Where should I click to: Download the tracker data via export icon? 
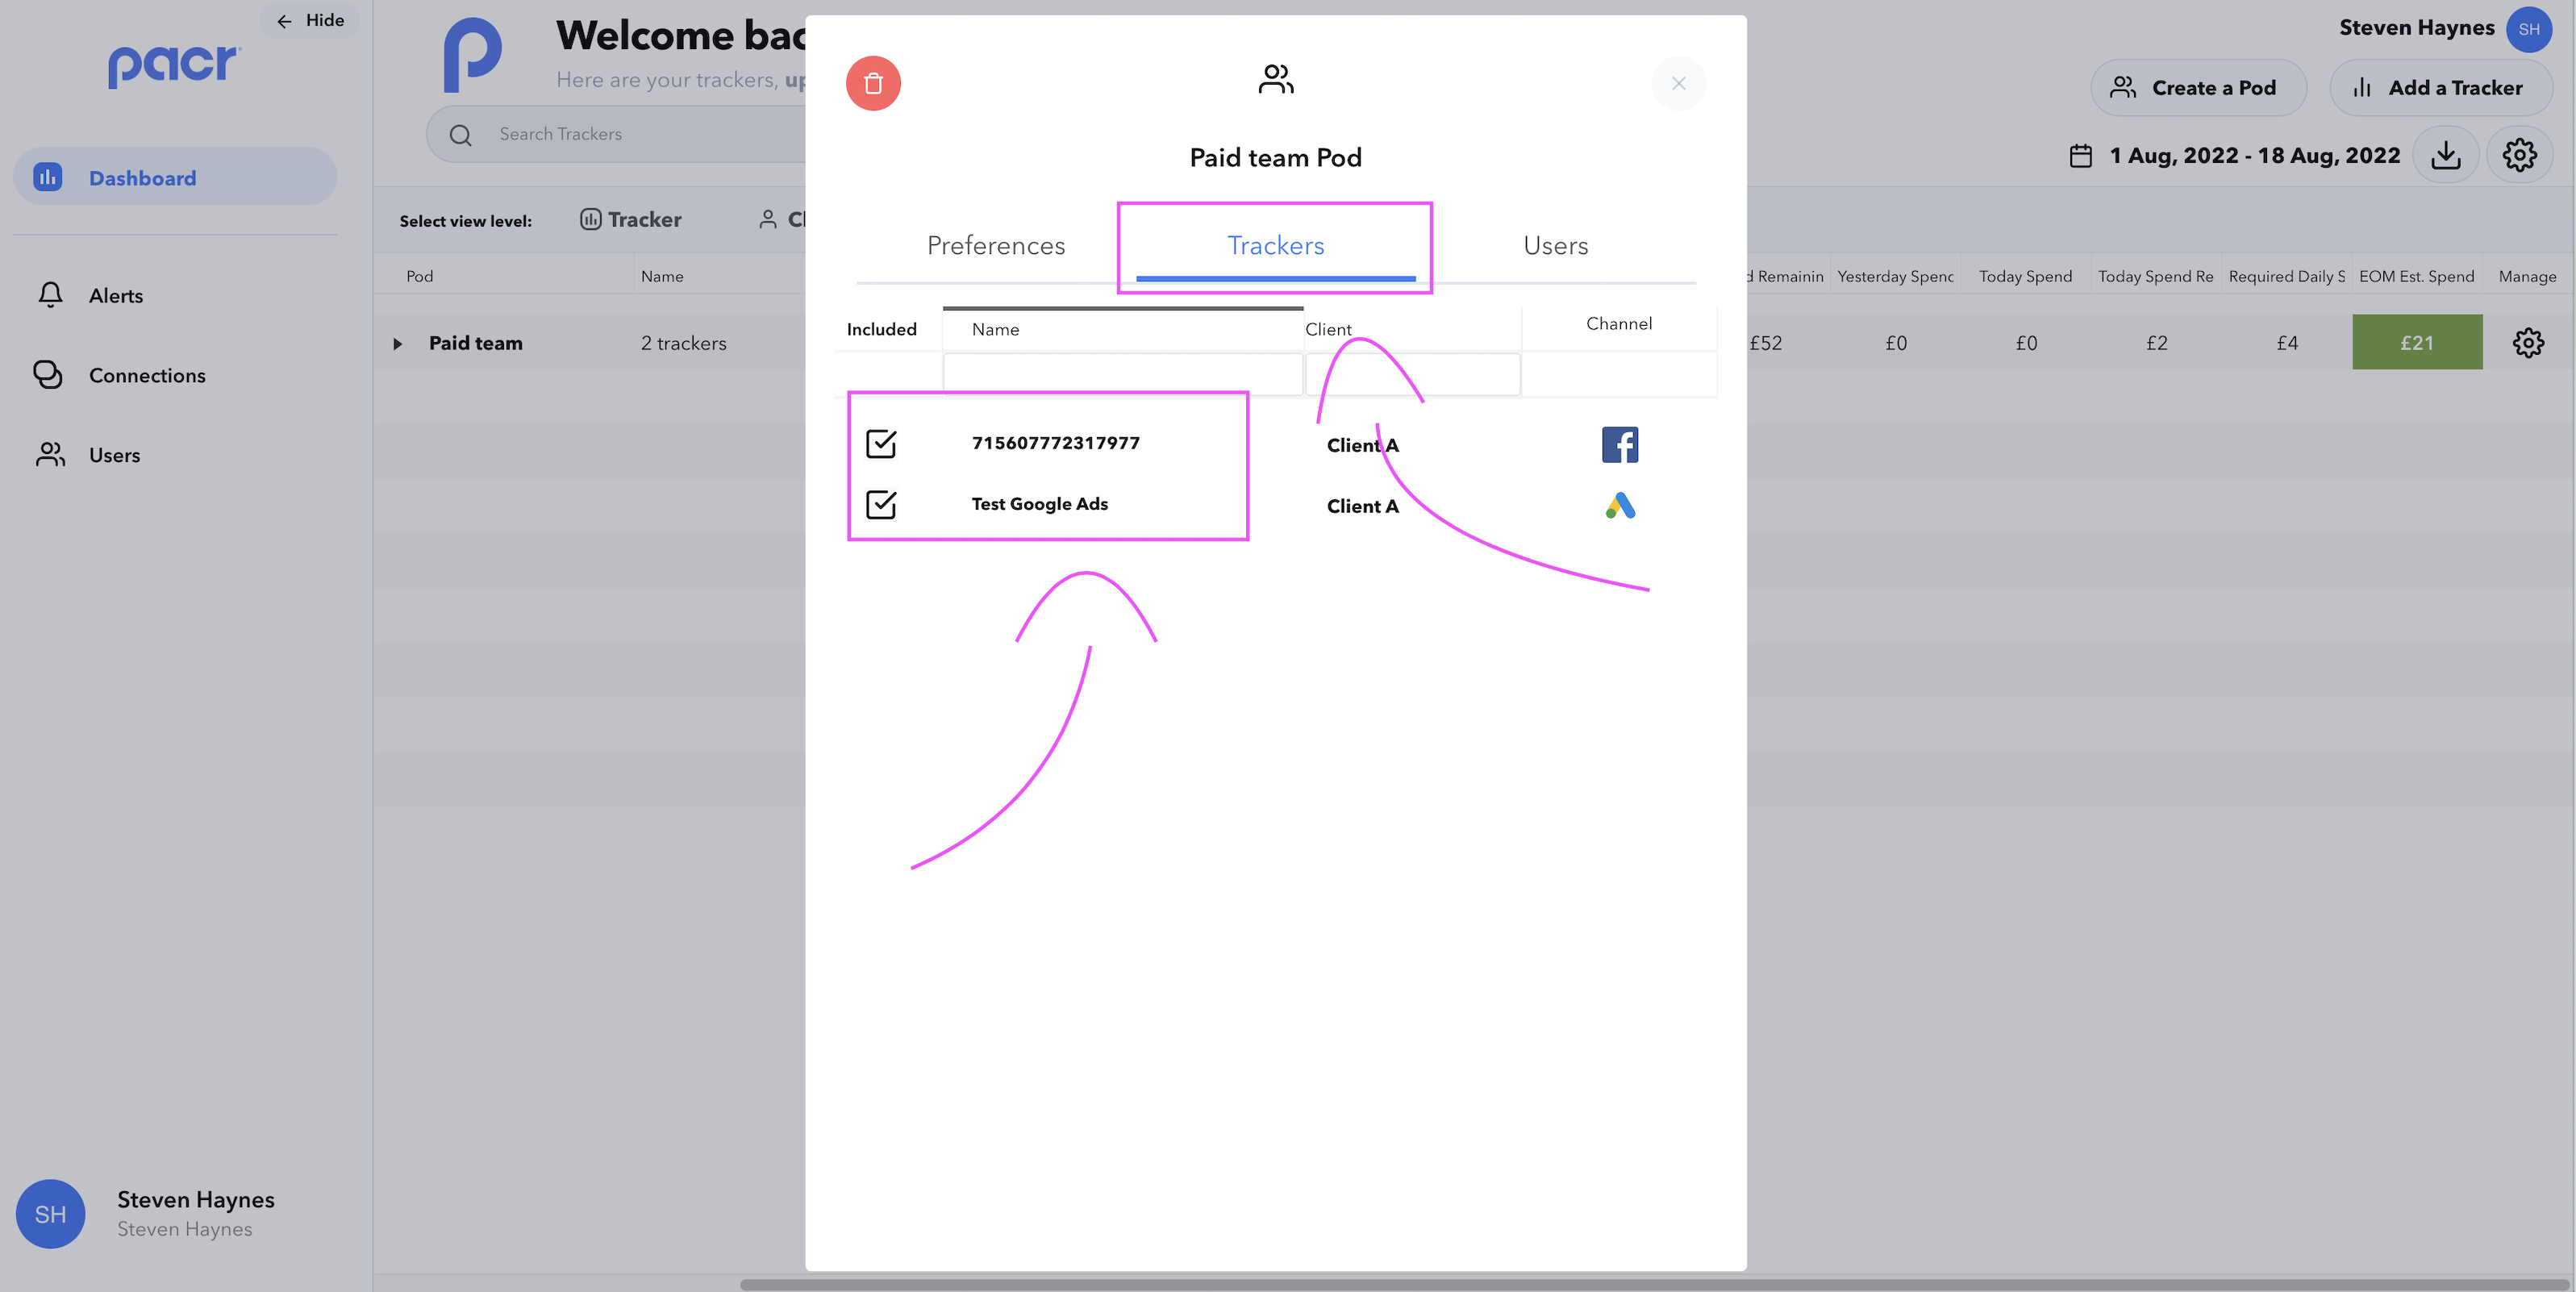point(2446,155)
